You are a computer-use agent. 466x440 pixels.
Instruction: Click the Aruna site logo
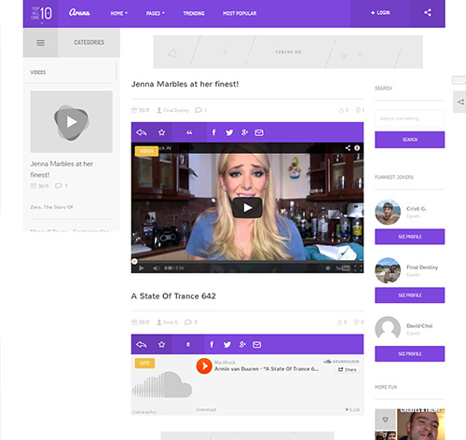pos(79,13)
